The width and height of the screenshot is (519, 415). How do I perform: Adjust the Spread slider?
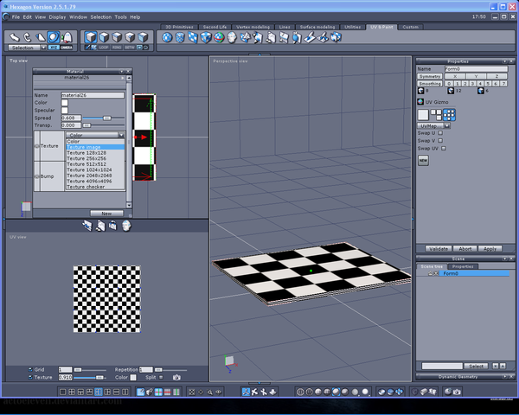point(106,118)
